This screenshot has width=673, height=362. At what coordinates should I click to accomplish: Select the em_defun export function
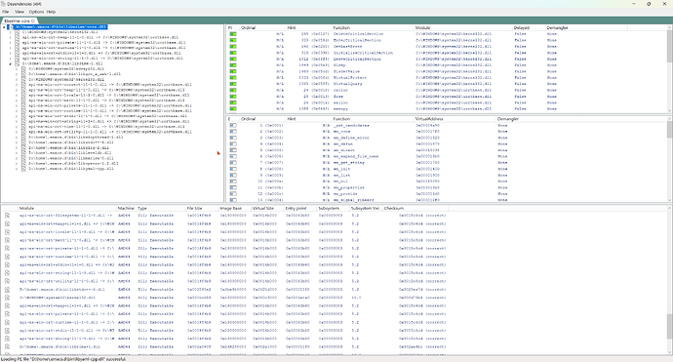343,143
